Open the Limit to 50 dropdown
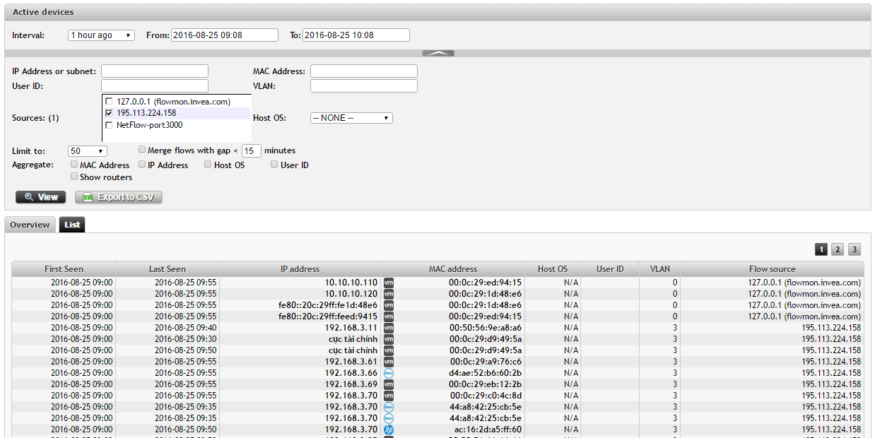Screen dimensions: 875x438 point(88,151)
